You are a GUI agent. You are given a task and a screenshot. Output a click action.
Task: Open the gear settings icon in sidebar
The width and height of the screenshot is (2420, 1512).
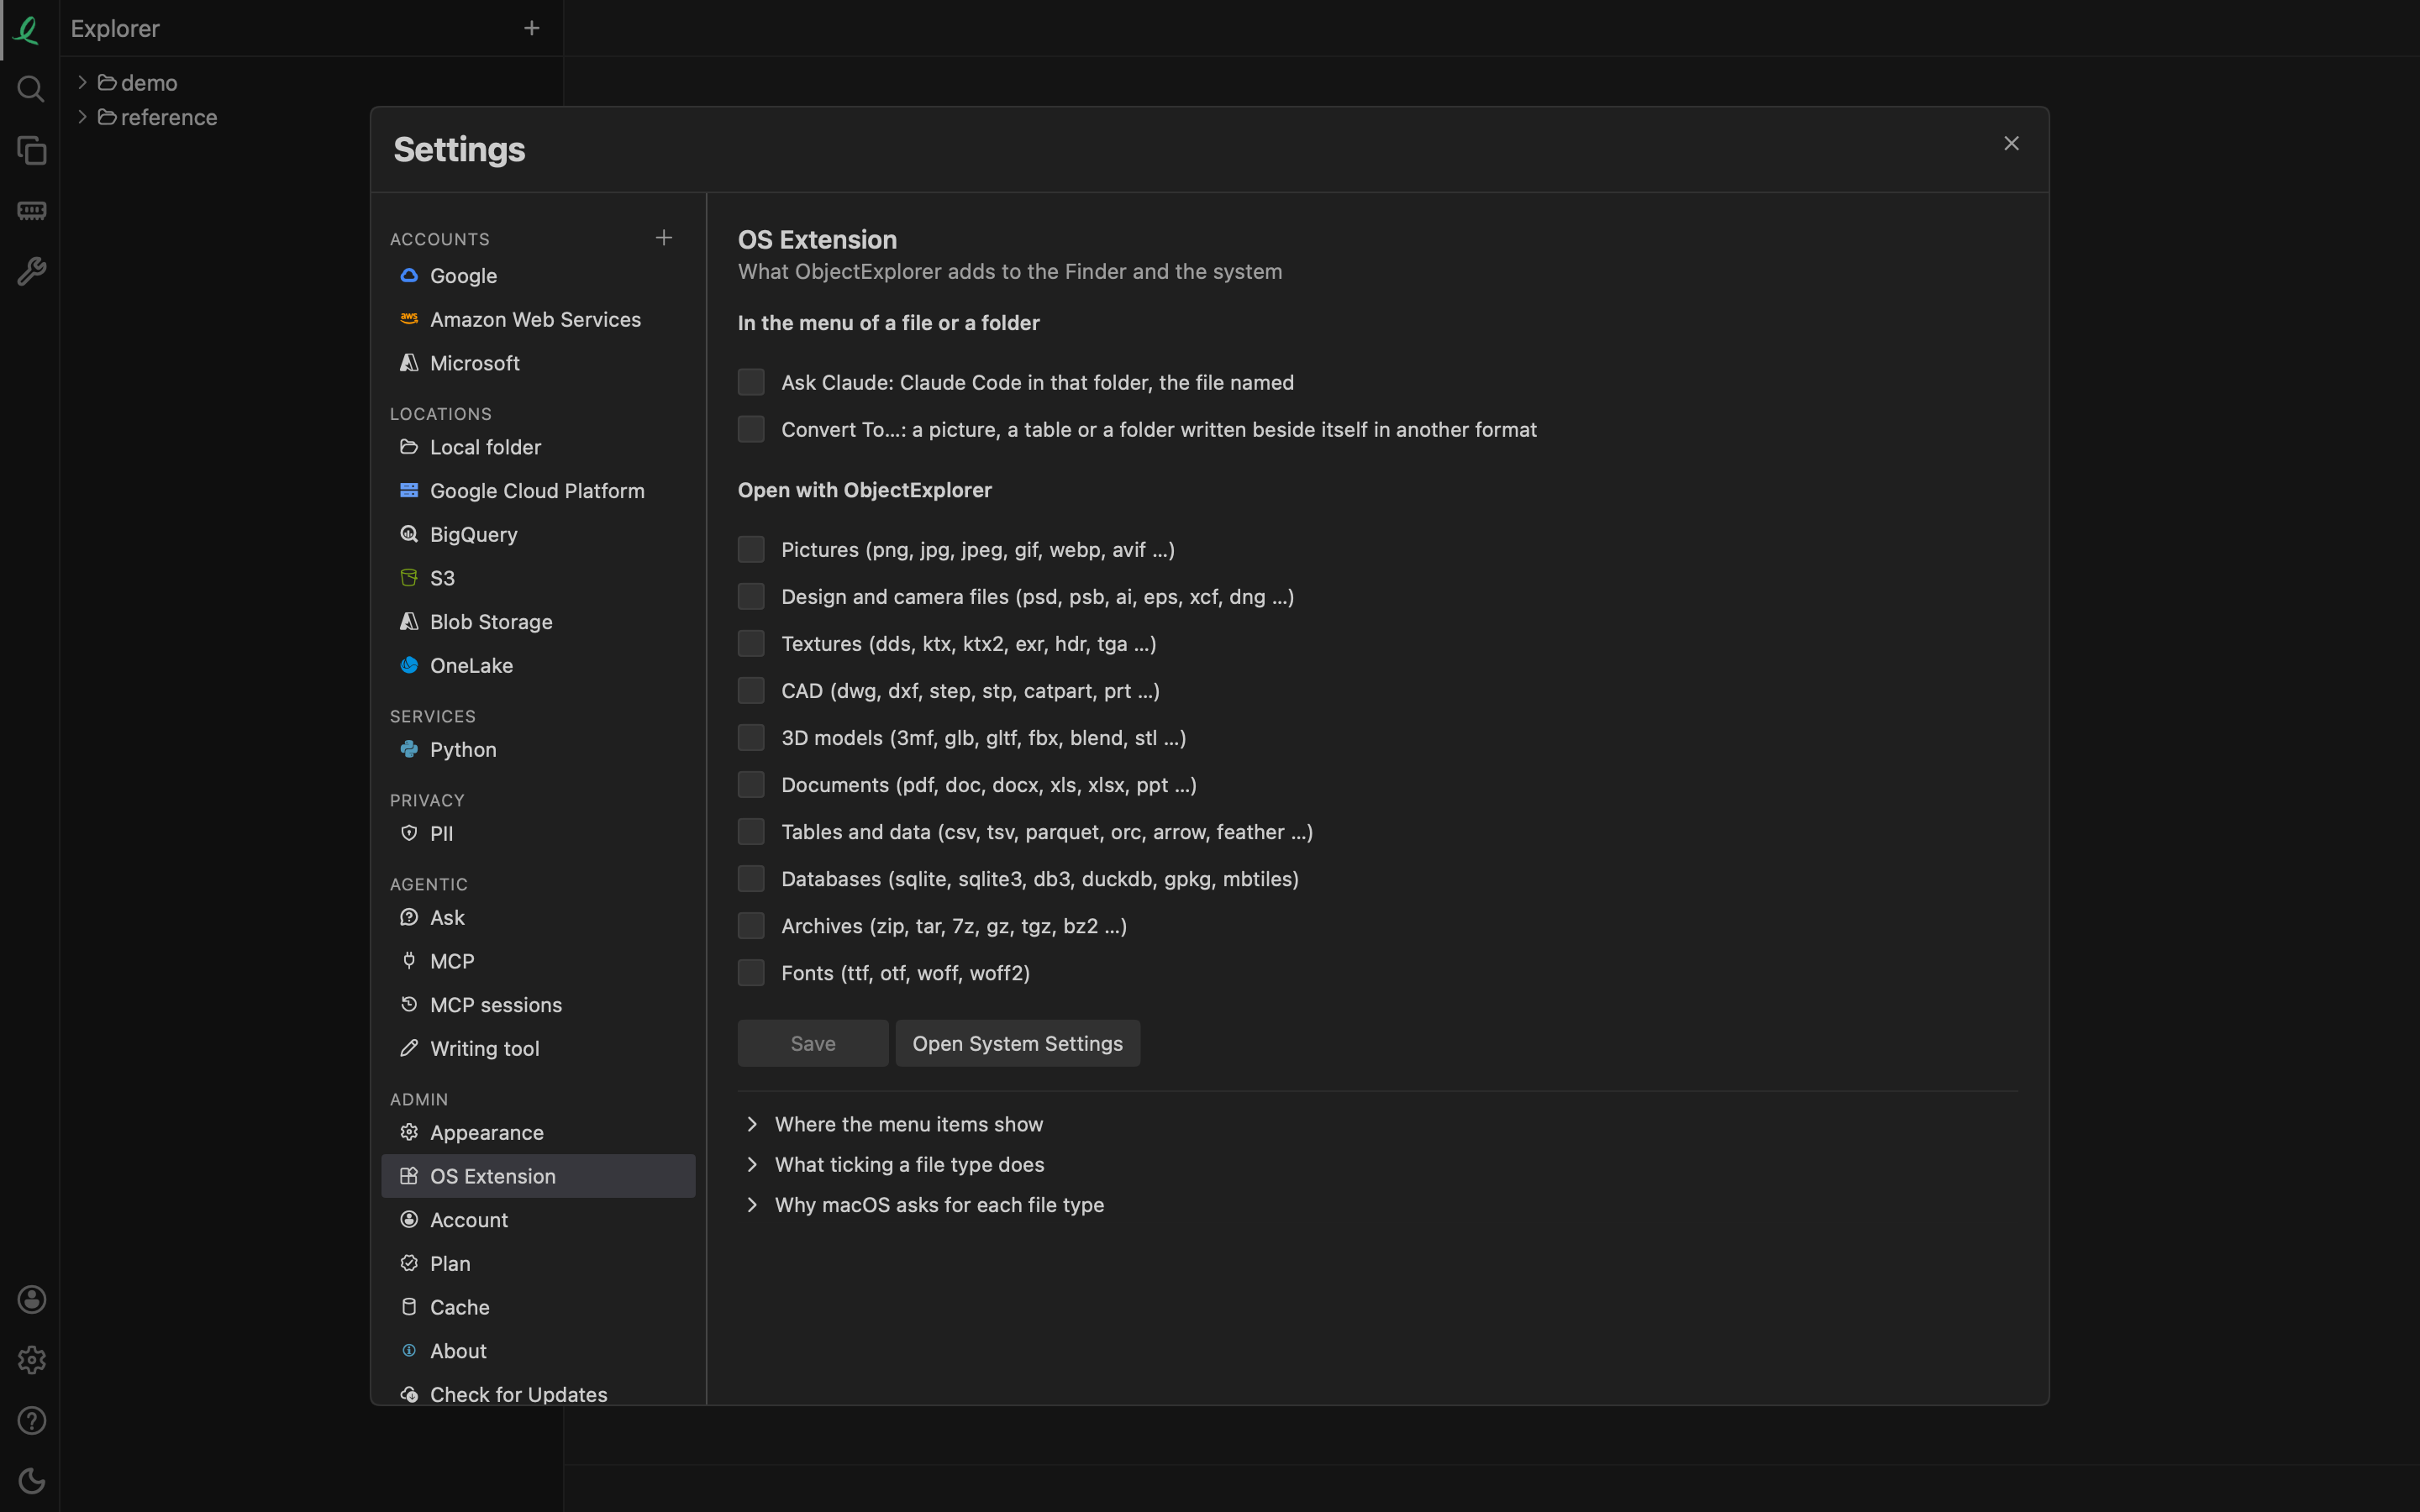pos(31,1360)
